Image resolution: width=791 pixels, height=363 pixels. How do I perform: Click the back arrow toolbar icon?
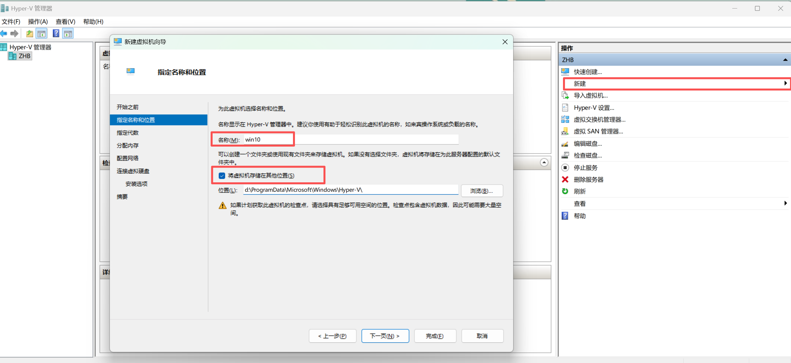click(4, 33)
